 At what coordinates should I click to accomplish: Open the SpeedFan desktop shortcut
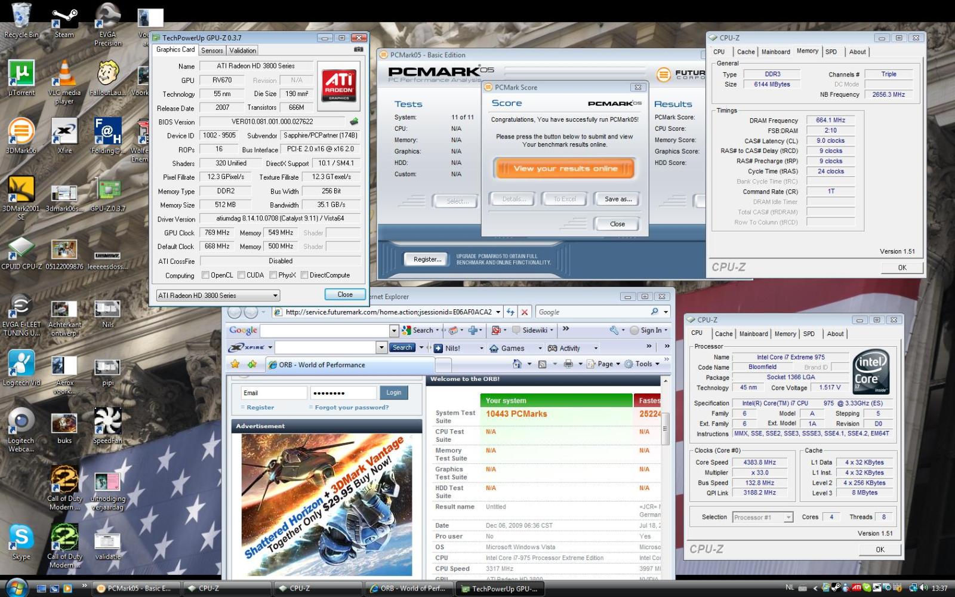point(107,426)
